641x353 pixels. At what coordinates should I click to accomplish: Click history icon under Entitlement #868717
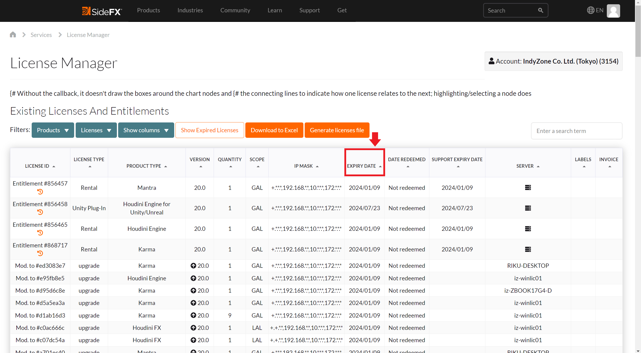(x=40, y=253)
